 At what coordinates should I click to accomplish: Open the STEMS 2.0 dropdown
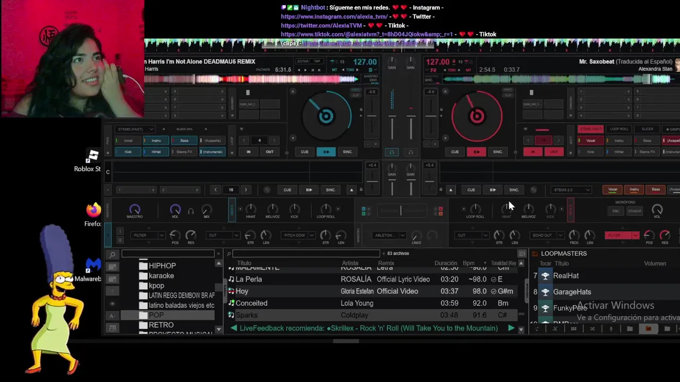571,189
